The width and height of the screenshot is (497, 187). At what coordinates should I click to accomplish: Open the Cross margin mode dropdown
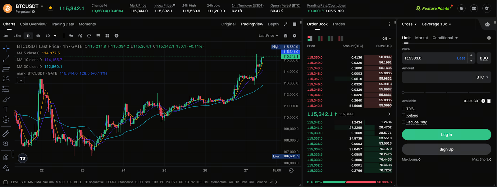tap(409, 24)
